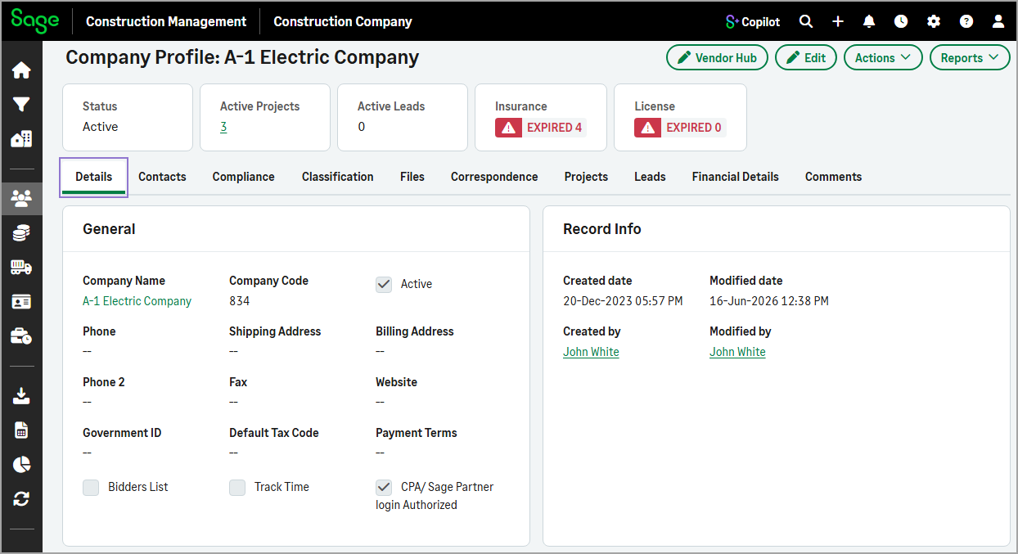1018x554 pixels.
Task: Open the contacts people icon in sidebar
Action: coord(21,197)
